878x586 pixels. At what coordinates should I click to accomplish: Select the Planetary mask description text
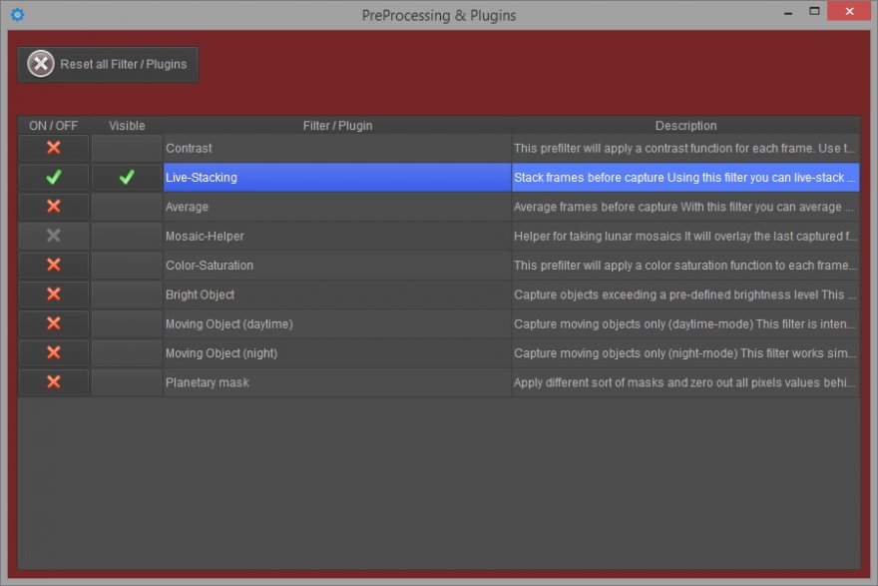685,382
